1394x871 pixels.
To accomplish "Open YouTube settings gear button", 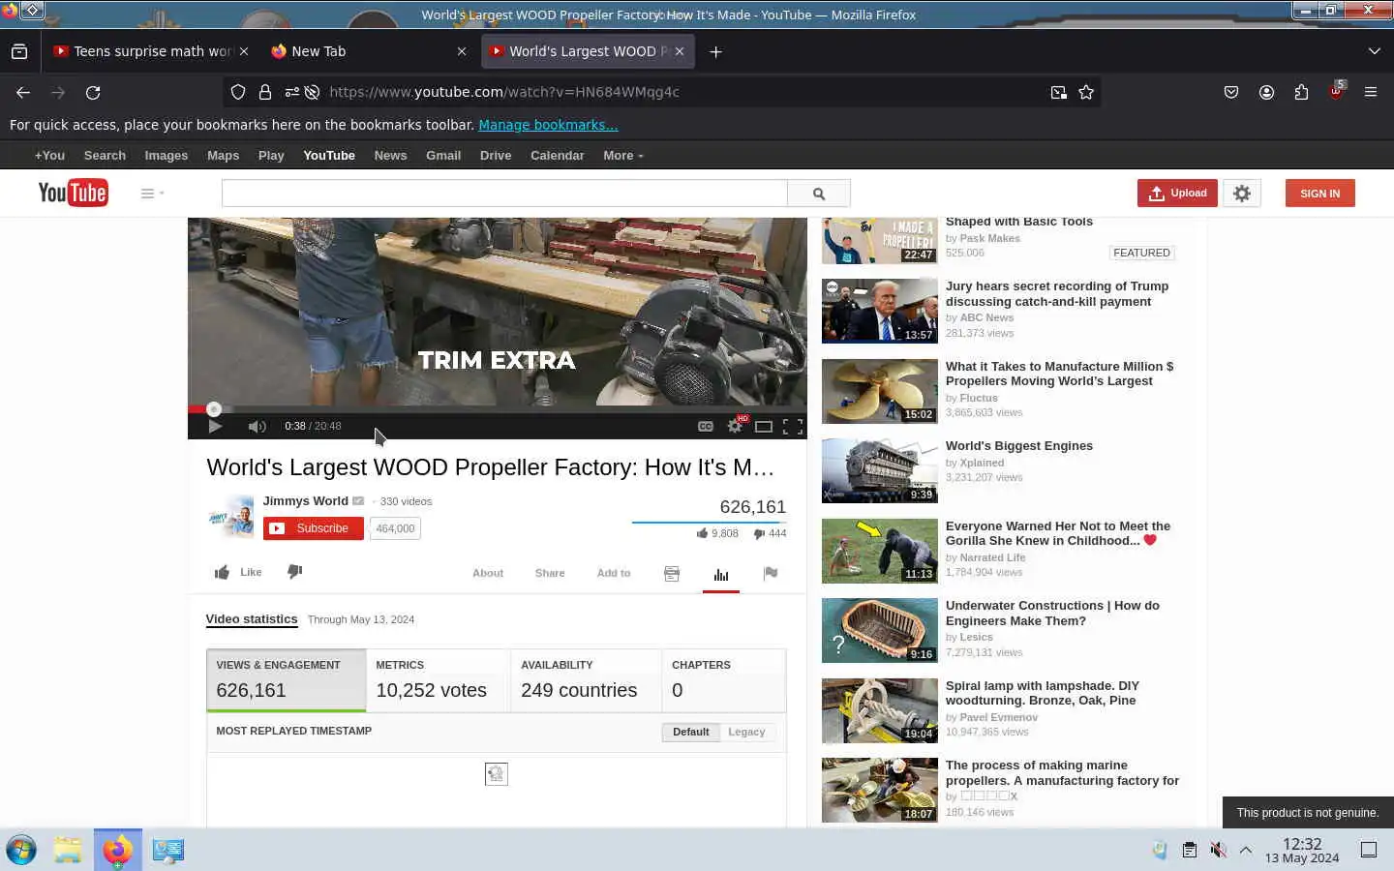I will [1242, 194].
